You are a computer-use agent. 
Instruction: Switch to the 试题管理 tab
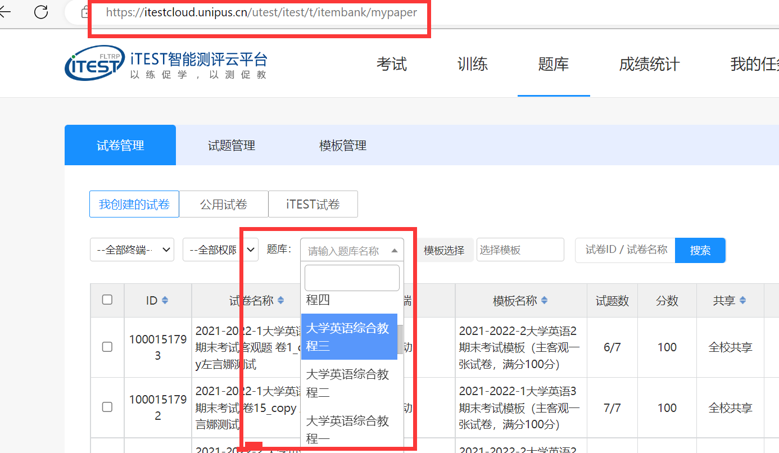(x=232, y=146)
